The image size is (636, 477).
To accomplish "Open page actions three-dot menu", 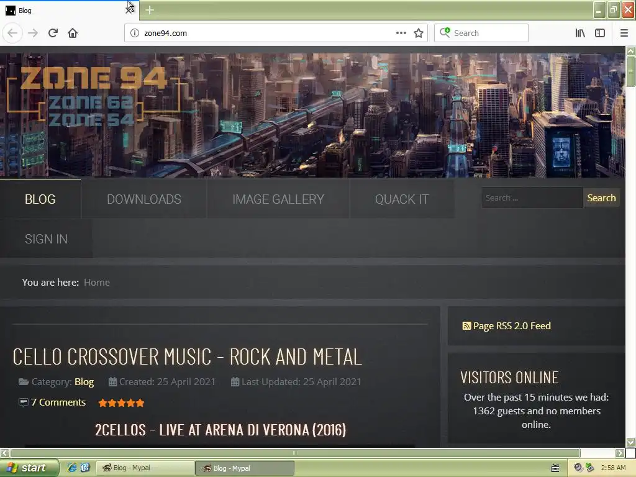I will (401, 33).
